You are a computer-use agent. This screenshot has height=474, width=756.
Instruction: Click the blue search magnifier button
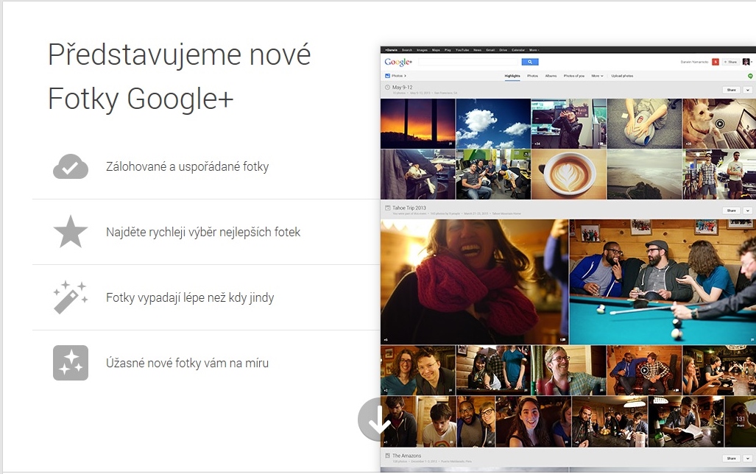tap(530, 62)
